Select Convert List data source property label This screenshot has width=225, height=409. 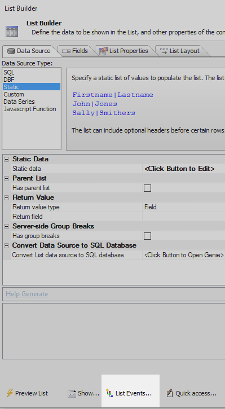pos(68,255)
